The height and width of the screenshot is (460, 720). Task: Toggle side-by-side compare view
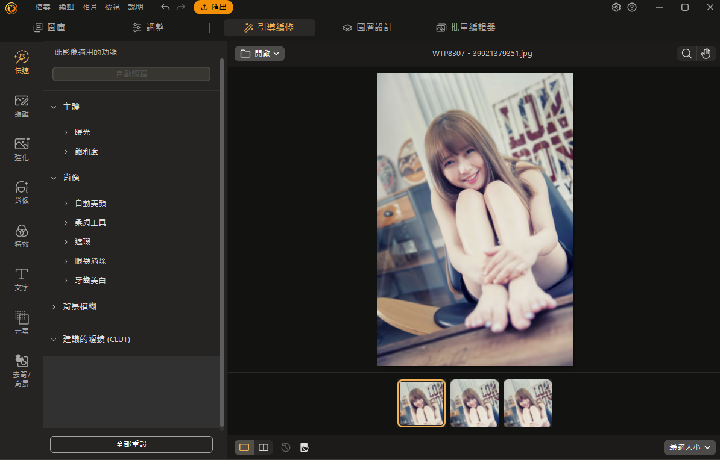click(x=264, y=447)
